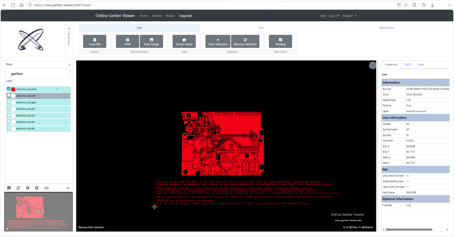Open browser history icon
Screen dimensions: 454x237
424,5
